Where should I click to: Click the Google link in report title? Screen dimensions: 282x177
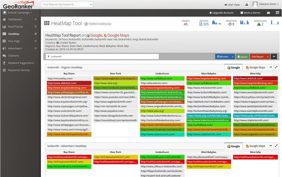pos(96,35)
